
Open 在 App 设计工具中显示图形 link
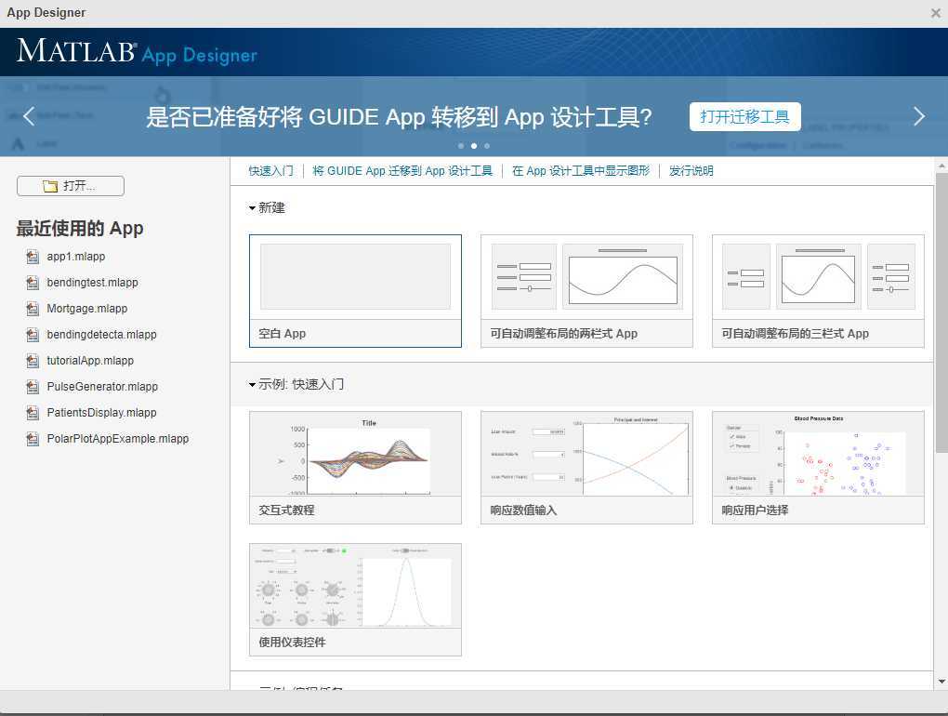[x=580, y=171]
